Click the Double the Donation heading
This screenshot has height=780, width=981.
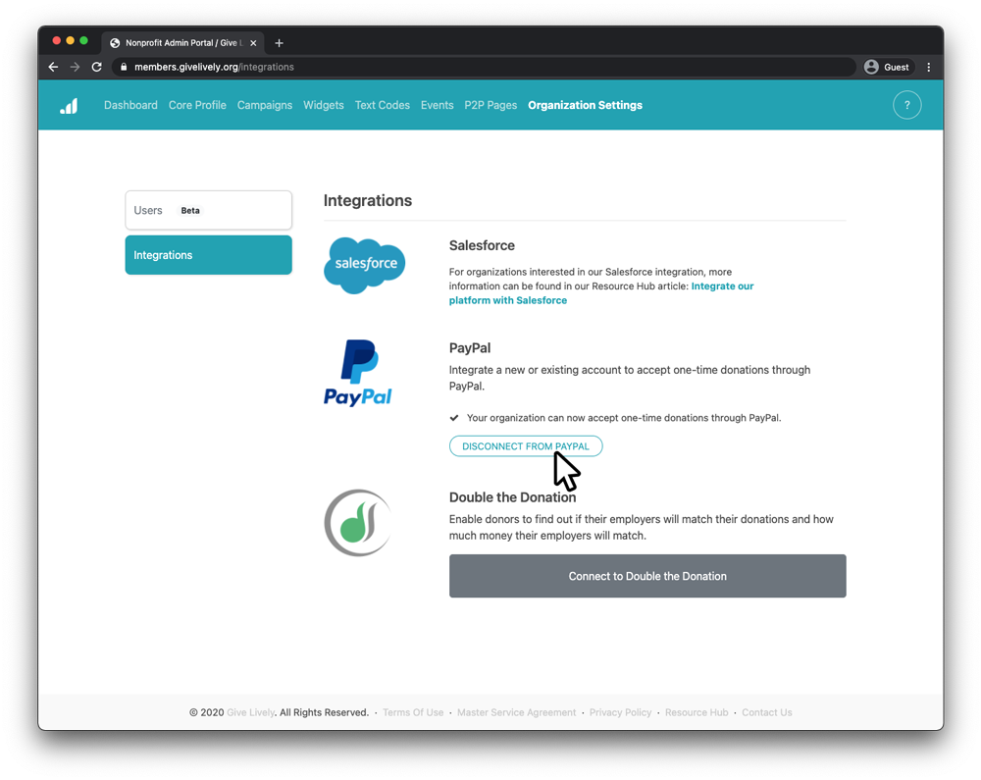512,497
